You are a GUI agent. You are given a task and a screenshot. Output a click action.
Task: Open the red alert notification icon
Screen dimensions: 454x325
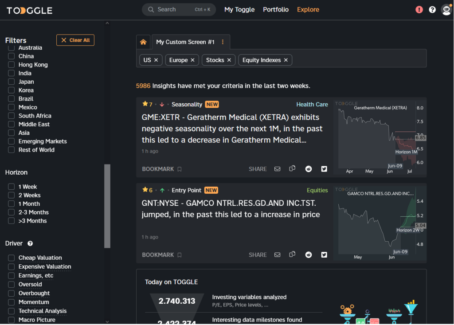click(x=419, y=10)
